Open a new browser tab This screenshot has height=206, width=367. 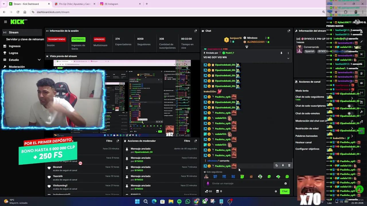click(x=147, y=4)
